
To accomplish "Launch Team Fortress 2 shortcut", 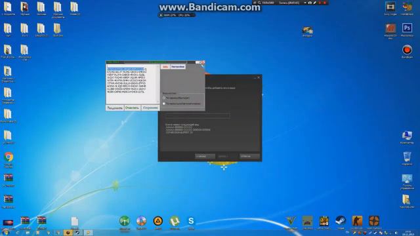I will pyautogui.click(x=373, y=221).
